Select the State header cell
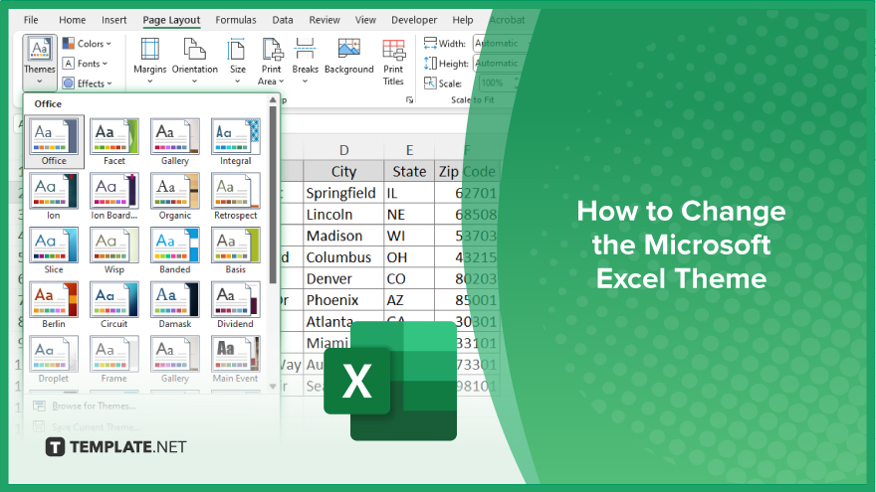Viewport: 876px width, 492px height. coord(409,171)
